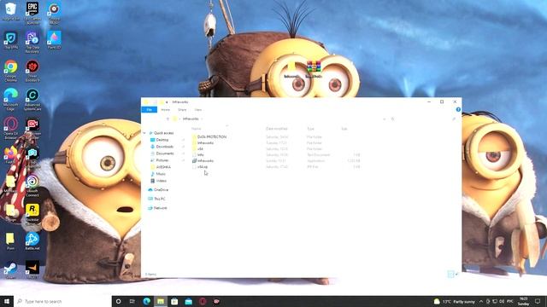Image resolution: width=547 pixels, height=307 pixels.
Task: Sort files by the Name column
Action: (197, 129)
